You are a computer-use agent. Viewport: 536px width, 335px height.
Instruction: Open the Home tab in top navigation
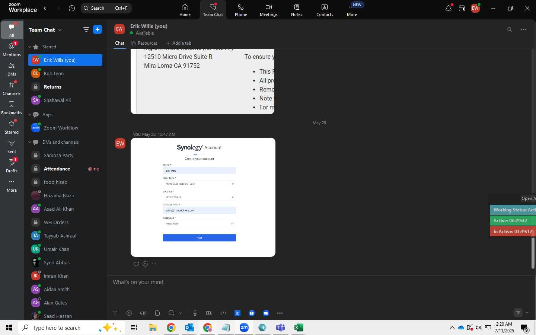click(x=185, y=10)
